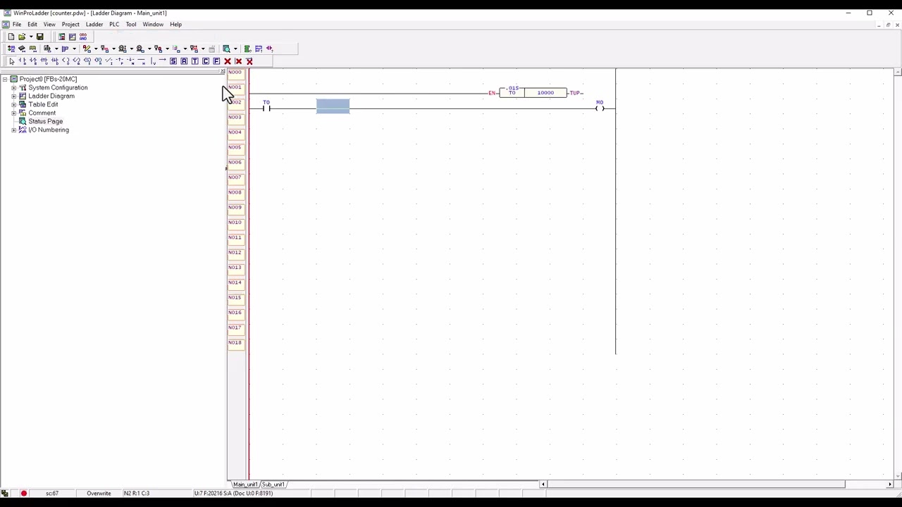Collapse the Project0 [FBs-20MC] tree root
Screen dimensions: 902x507
click(x=5, y=79)
